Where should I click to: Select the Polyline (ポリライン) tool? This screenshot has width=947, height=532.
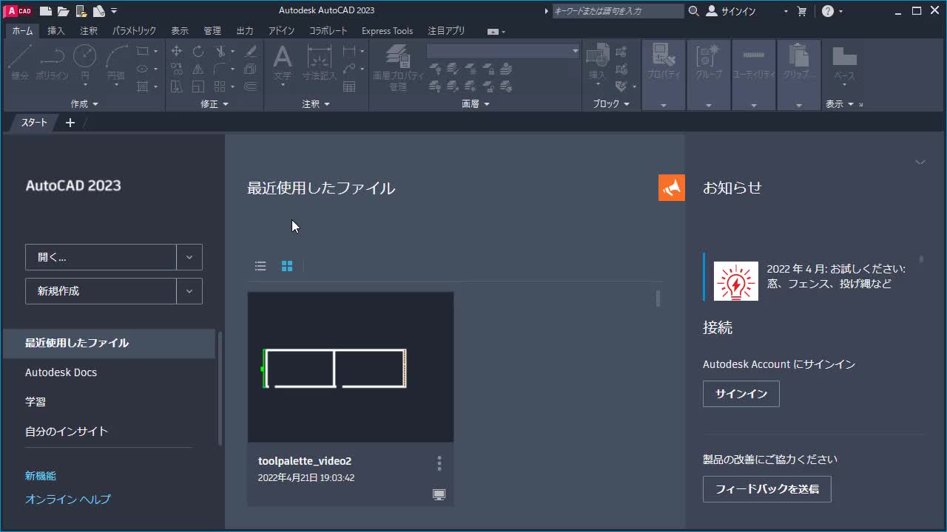coord(52,63)
